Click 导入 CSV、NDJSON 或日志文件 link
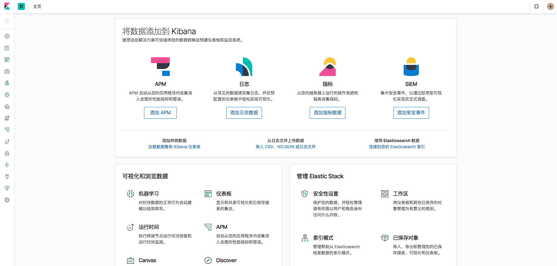Screen dimensions: 557x266 pyautogui.click(x=285, y=146)
